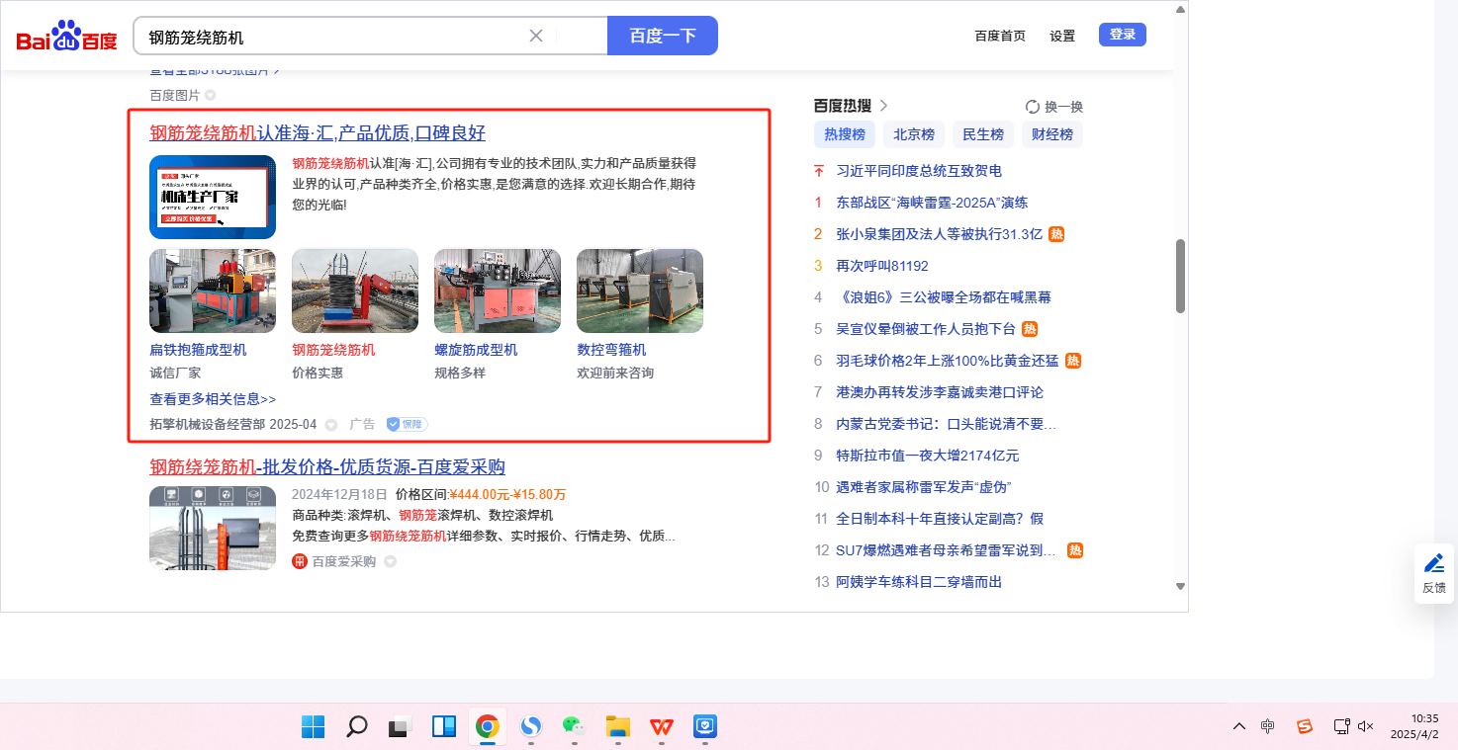The width and height of the screenshot is (1458, 750).
Task: Click the page scrollbar up arrow
Action: (x=1180, y=10)
